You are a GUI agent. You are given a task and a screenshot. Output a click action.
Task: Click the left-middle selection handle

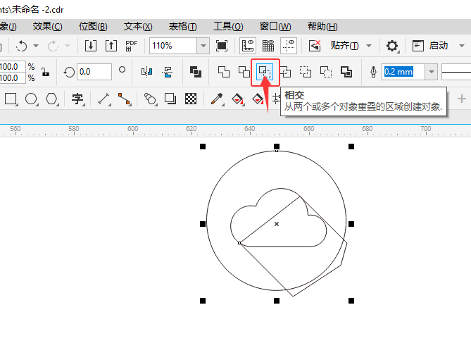point(203,224)
